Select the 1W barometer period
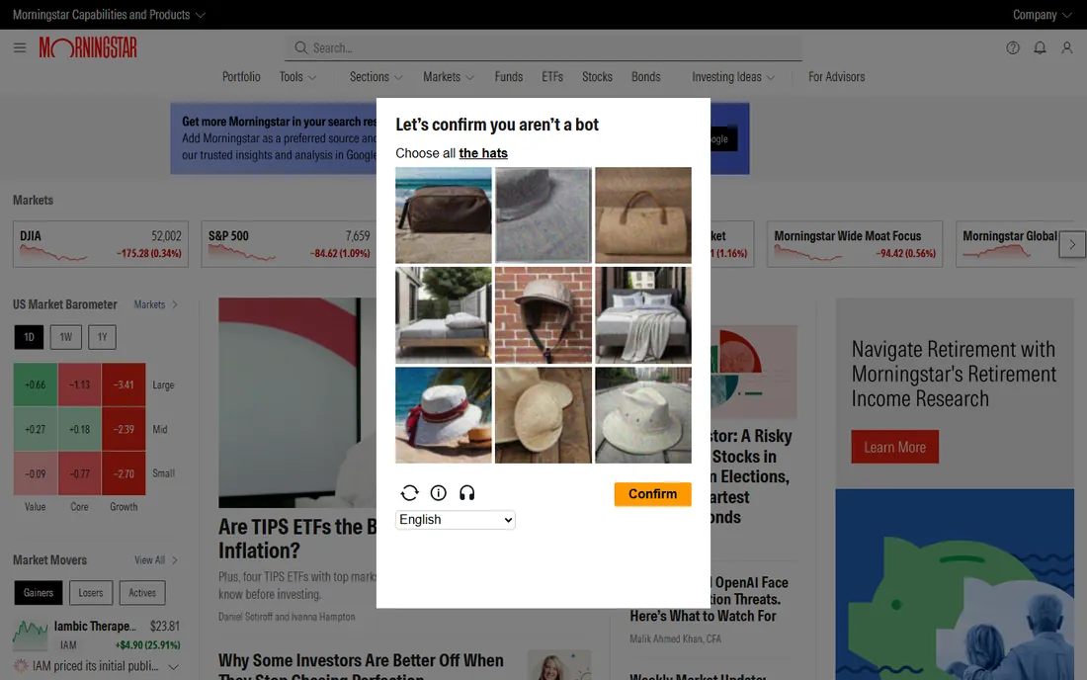The image size is (1087, 680). [x=66, y=338]
